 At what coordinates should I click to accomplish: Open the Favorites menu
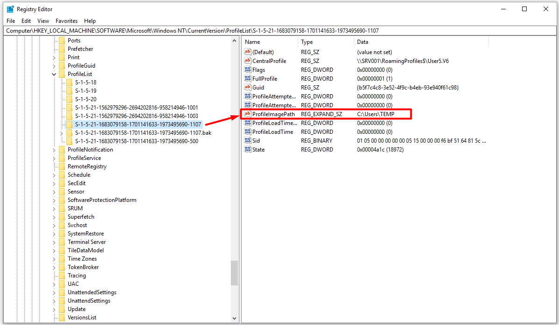67,21
